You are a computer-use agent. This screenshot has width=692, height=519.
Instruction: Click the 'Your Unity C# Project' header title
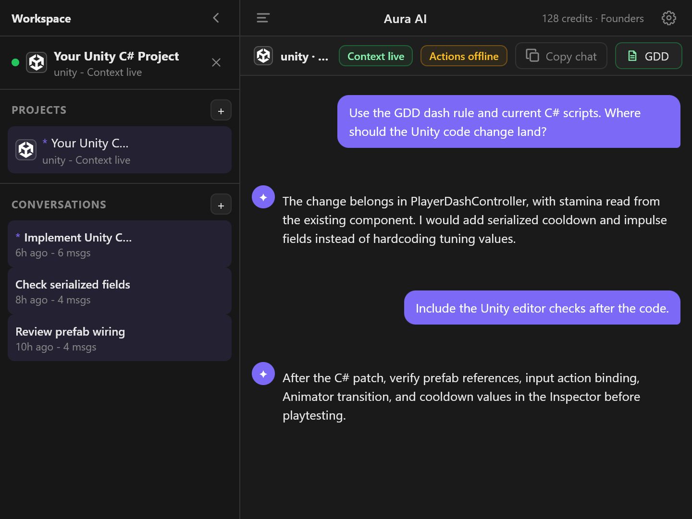click(116, 56)
